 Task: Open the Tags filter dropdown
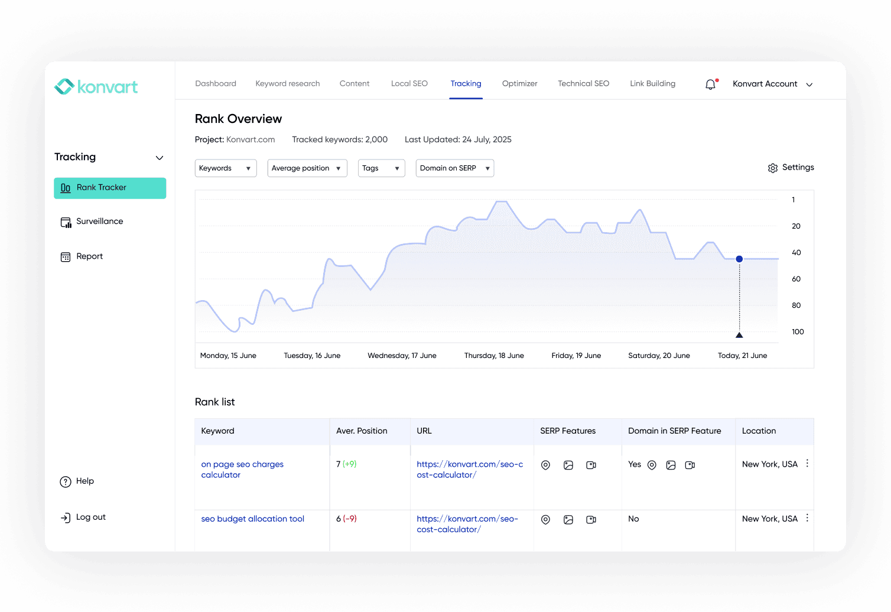tap(381, 168)
